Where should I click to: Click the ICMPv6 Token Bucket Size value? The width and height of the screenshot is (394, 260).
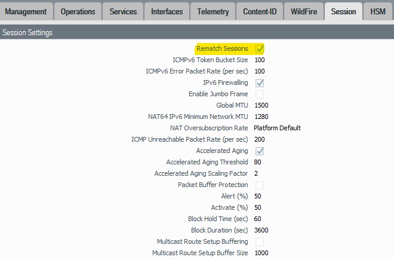point(260,60)
